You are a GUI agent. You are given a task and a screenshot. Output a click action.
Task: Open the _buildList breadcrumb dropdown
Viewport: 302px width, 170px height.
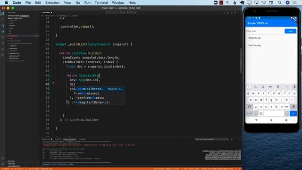click(74, 16)
